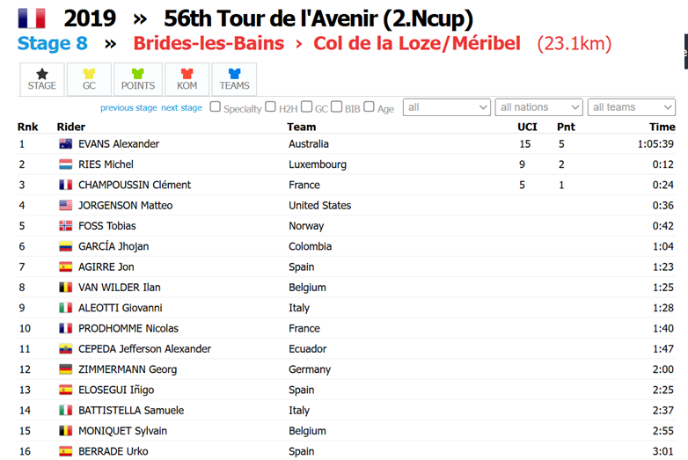The width and height of the screenshot is (688, 460).
Task: Open rider RIES Michel profile
Action: click(106, 164)
